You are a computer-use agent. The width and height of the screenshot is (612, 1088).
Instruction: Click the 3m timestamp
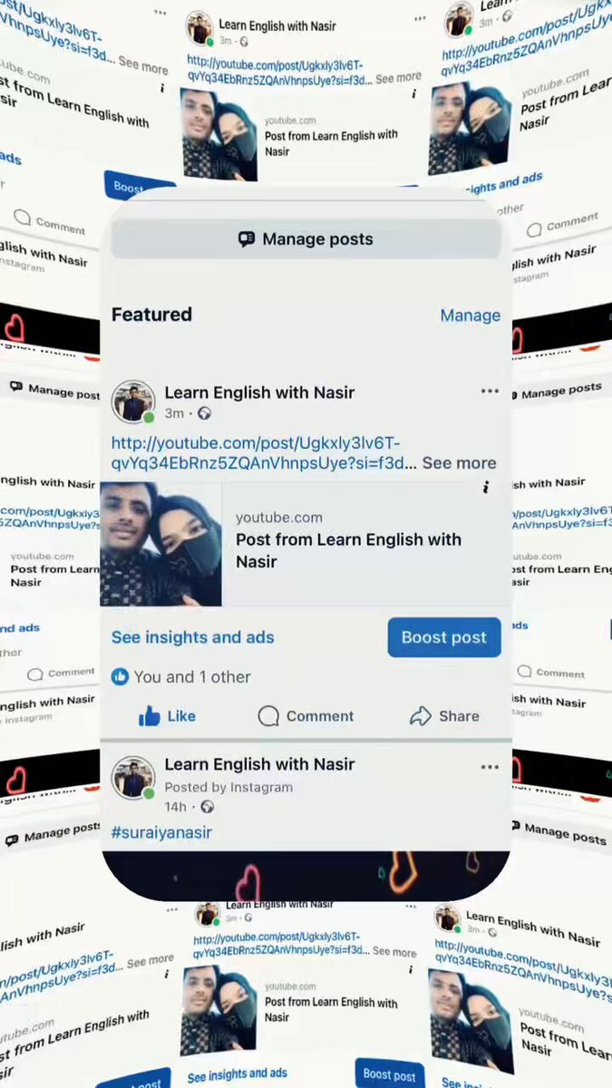(174, 413)
